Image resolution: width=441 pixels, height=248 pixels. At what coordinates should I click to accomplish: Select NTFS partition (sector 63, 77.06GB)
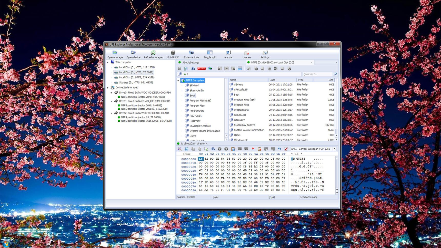[139, 117]
